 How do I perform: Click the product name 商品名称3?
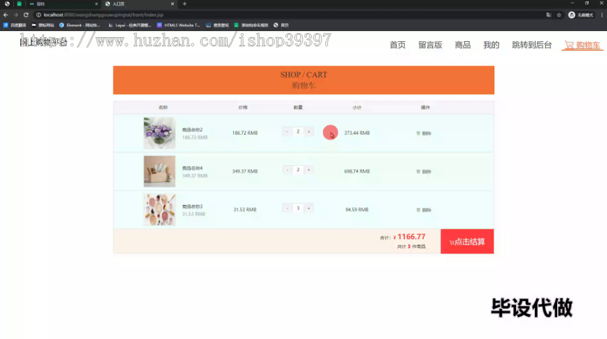coord(192,206)
